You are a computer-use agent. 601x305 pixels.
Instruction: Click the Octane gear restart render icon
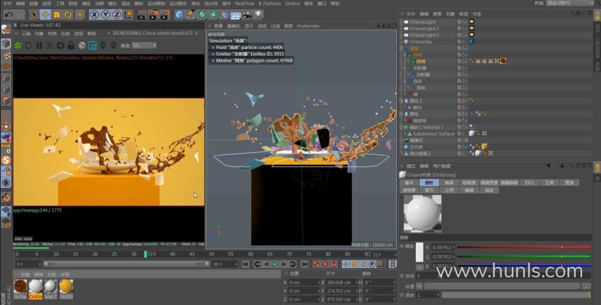[x=18, y=45]
